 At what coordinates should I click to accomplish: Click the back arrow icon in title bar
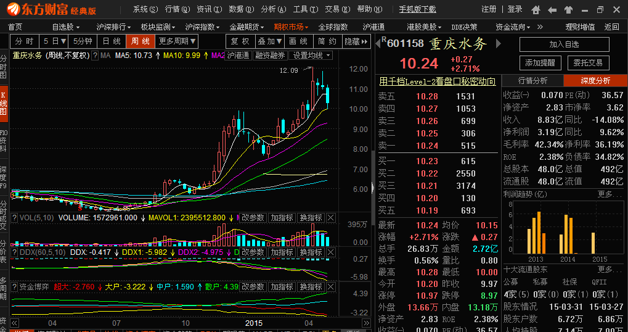pos(552,10)
